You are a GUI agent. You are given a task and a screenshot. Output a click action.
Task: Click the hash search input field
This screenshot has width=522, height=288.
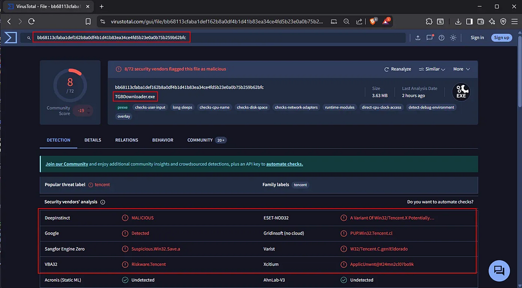pos(213,37)
